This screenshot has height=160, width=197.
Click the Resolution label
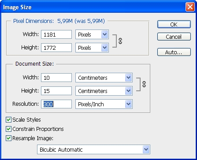tap(26, 104)
